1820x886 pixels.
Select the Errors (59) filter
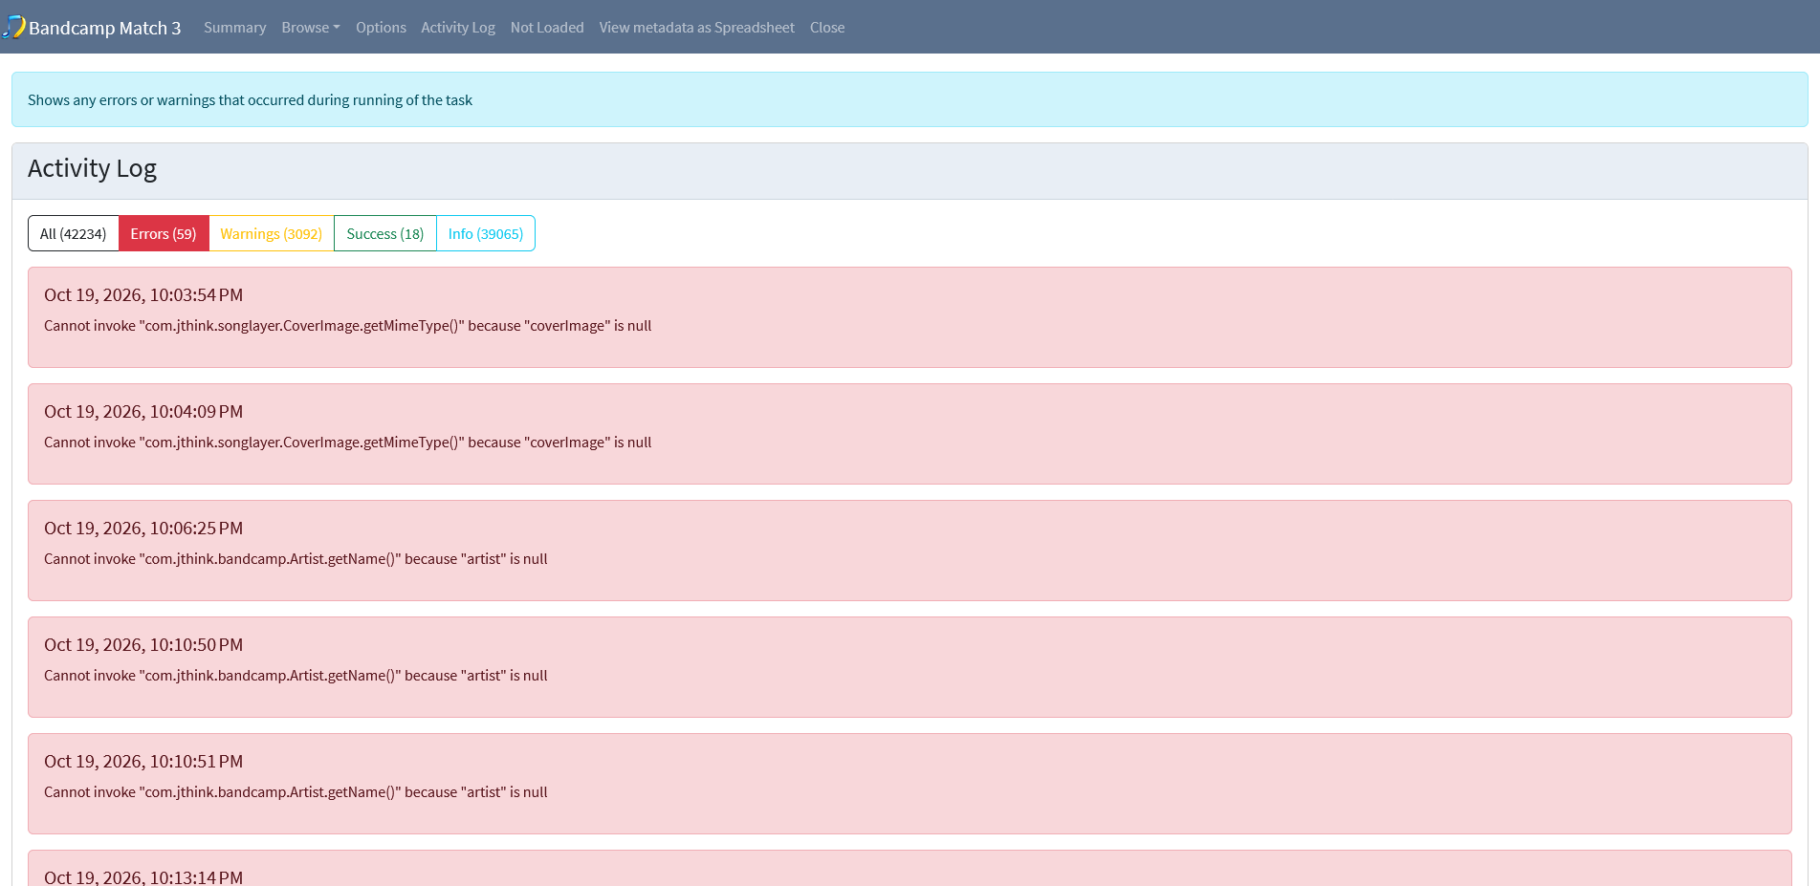click(164, 233)
